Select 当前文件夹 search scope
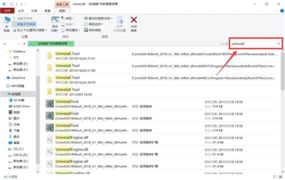 point(23,18)
